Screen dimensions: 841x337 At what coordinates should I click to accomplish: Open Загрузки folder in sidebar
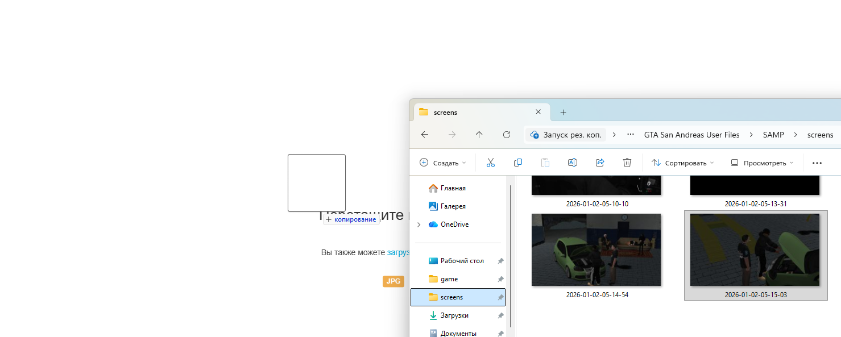[x=454, y=315]
